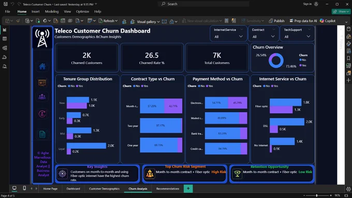Open Model view from left rail
Image resolution: width=352 pixels, height=198 pixels.
point(5,48)
